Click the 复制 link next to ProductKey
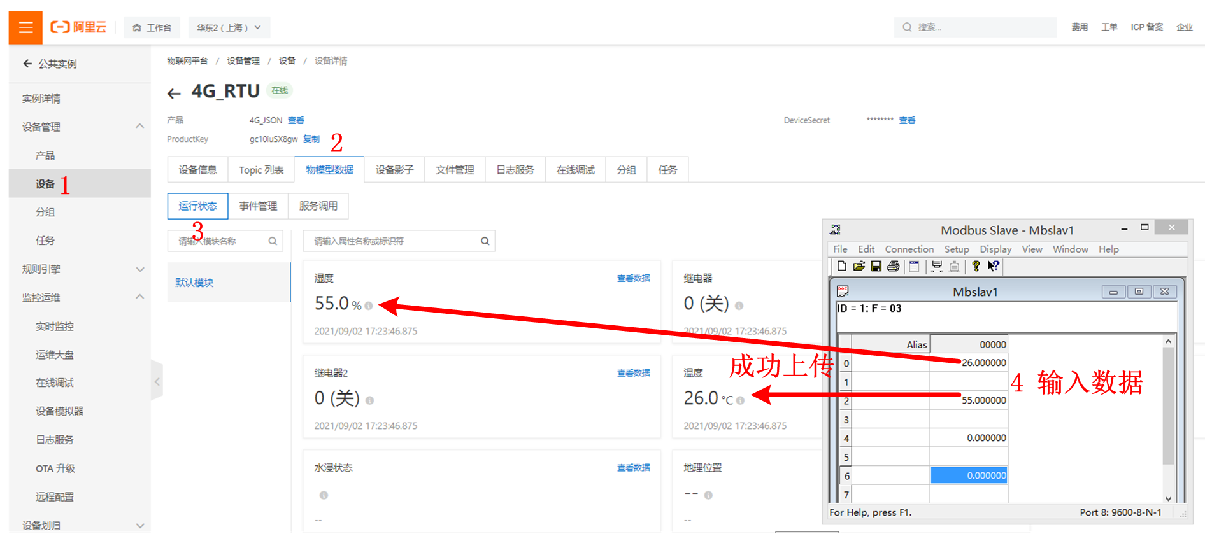Viewport: 1205px width, 534px height. [x=311, y=139]
